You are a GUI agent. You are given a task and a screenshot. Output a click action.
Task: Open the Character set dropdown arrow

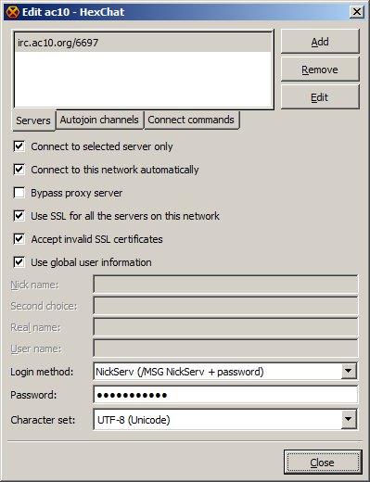(349, 419)
